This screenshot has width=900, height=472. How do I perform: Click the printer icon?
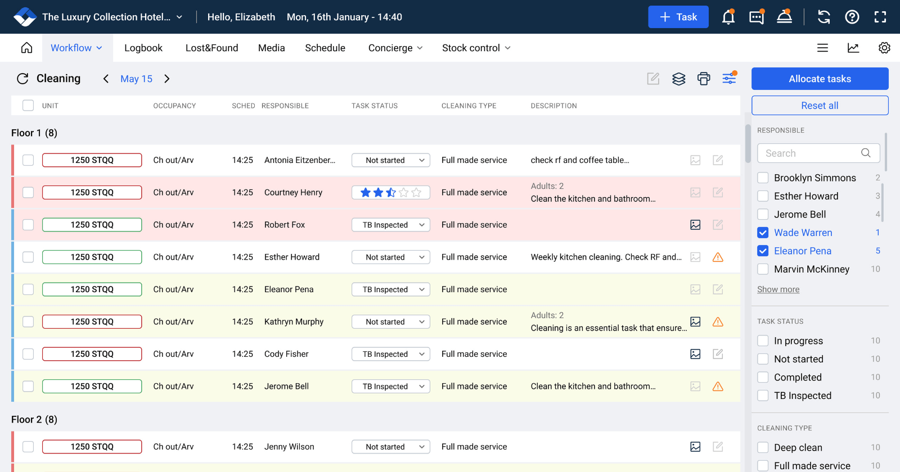(704, 79)
